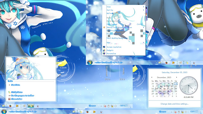Click Pin this program to taskbar
This screenshot has height=114, width=203.
(x=23, y=96)
